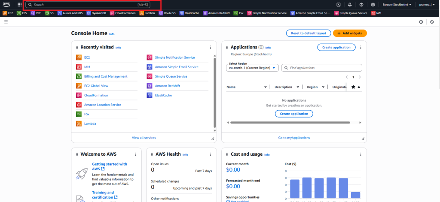Open the pramod_j account menu

tap(427, 4)
